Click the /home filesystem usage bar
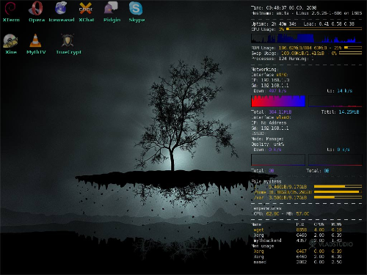This screenshot has width=367, height=275. [x=338, y=192]
